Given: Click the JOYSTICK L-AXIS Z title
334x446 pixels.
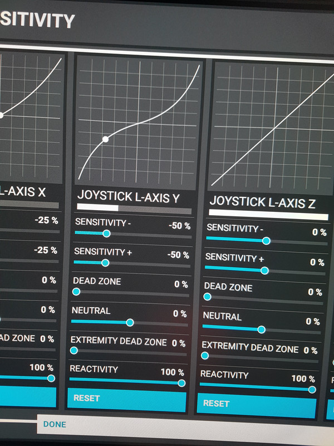Looking at the screenshot, I should [x=262, y=202].
